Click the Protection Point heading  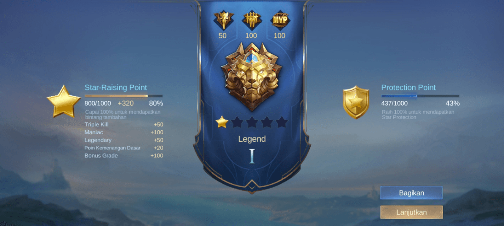[408, 87]
